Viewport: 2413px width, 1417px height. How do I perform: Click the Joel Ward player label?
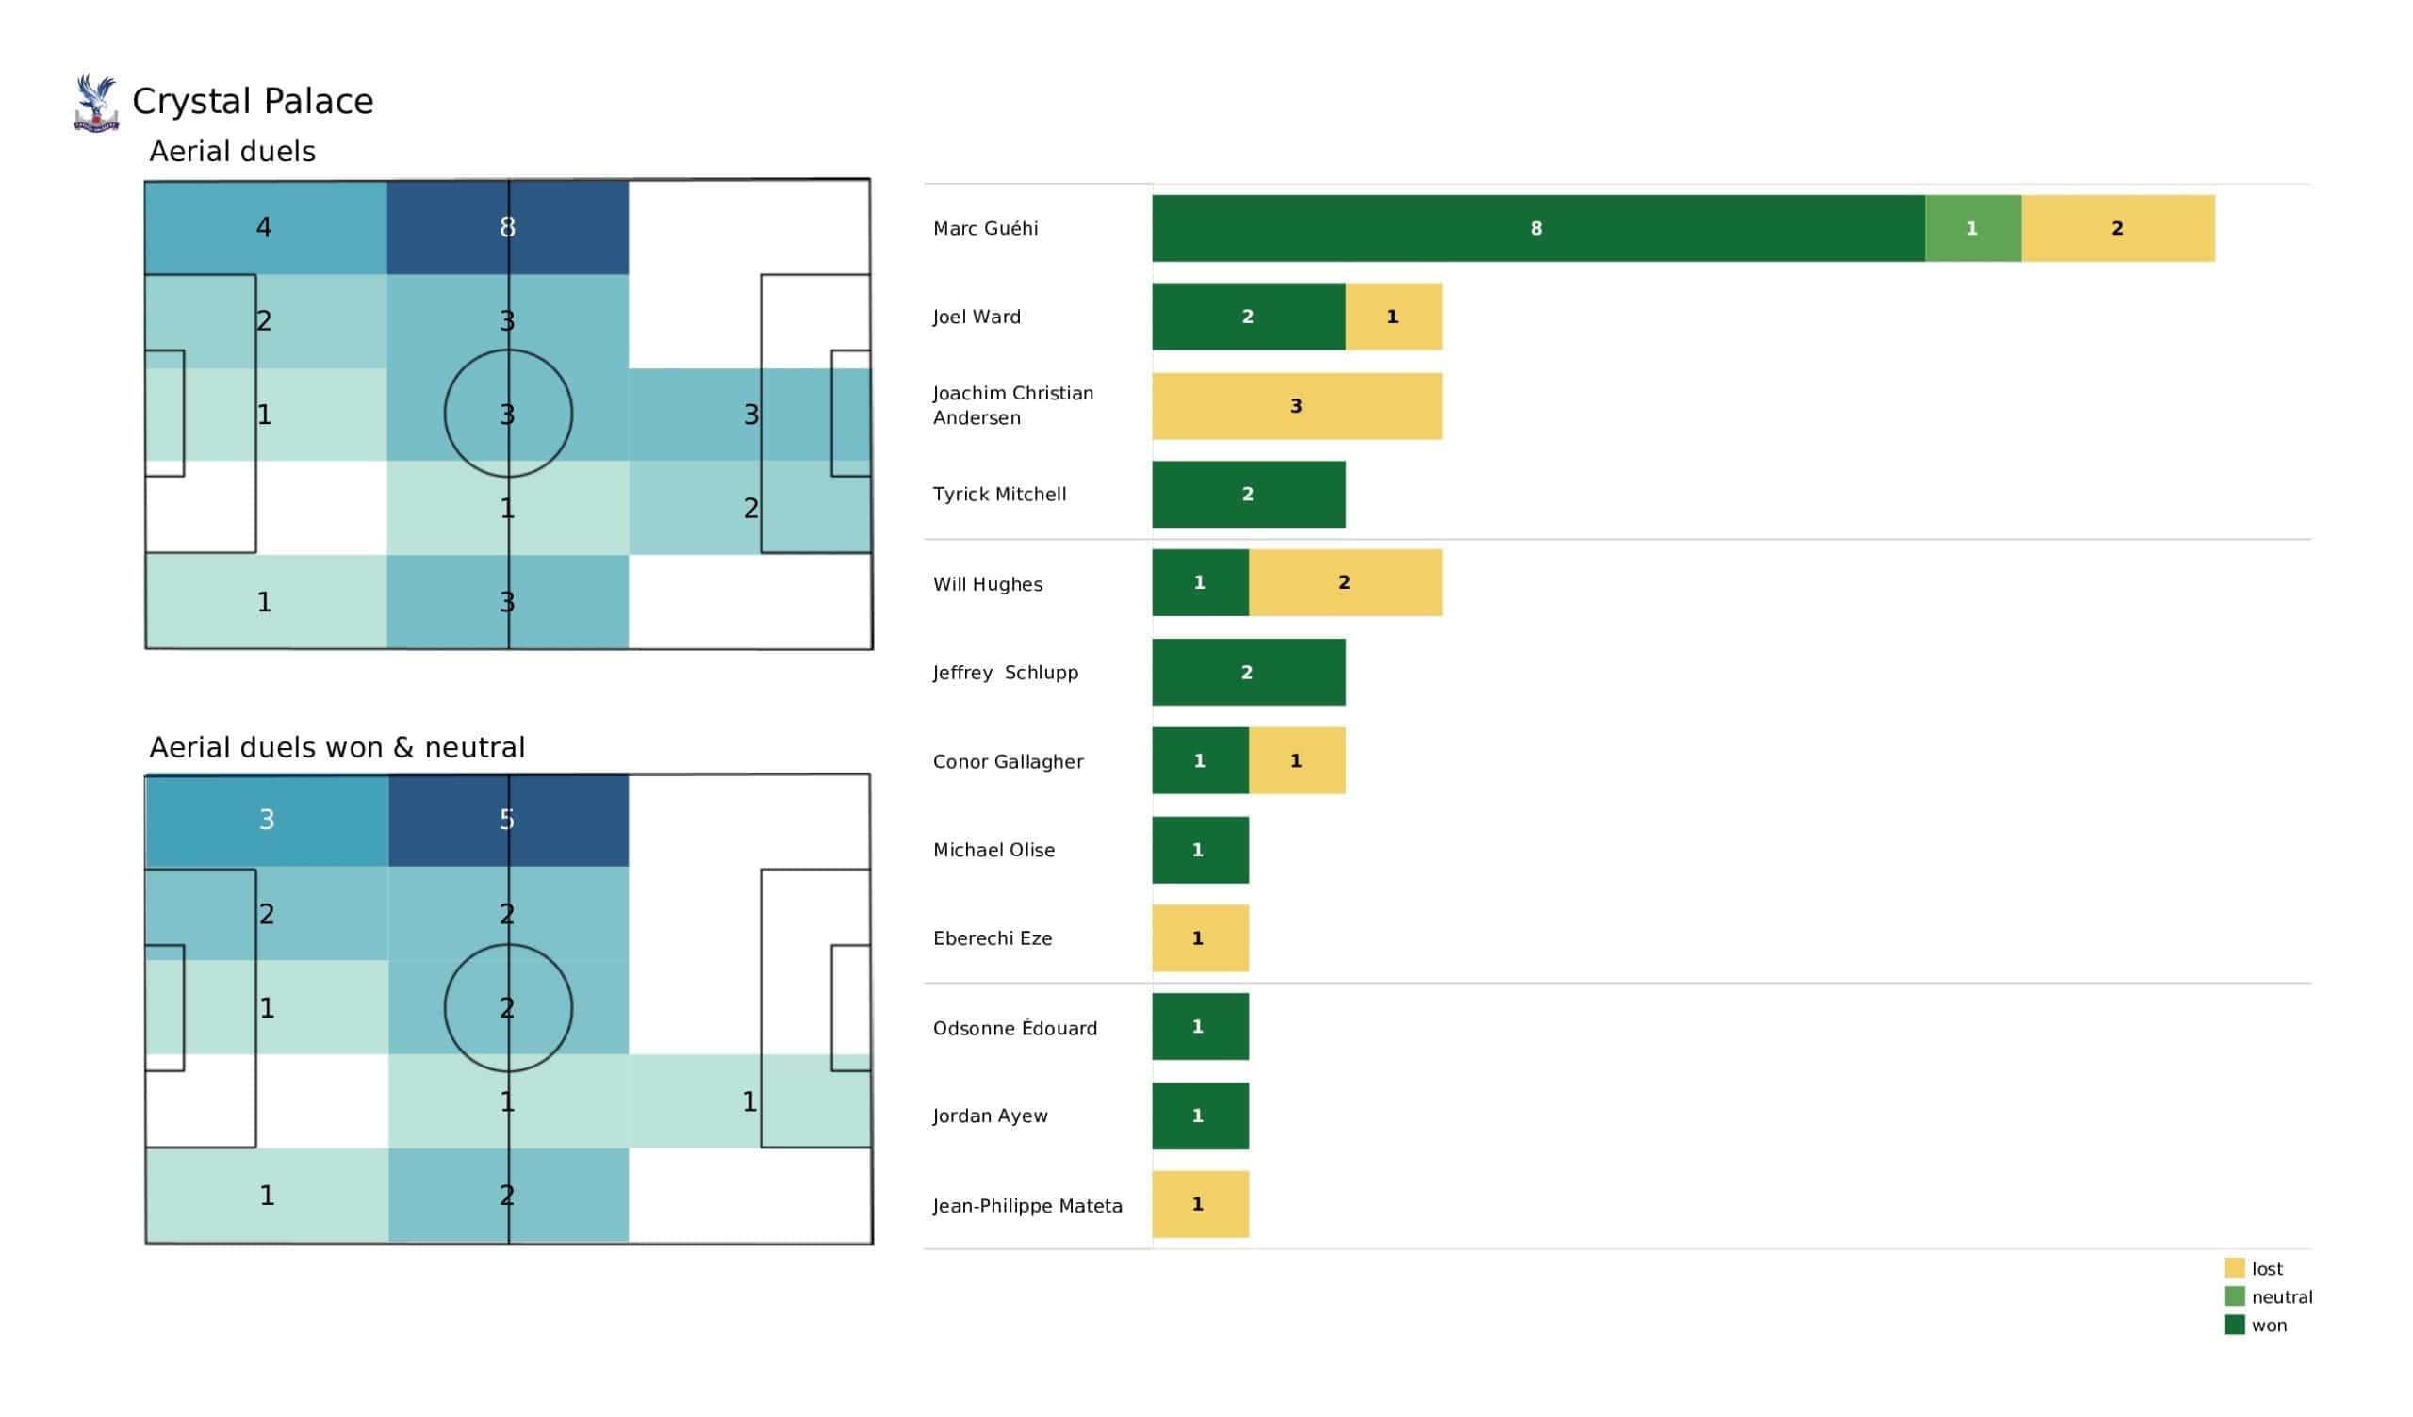pos(977,317)
